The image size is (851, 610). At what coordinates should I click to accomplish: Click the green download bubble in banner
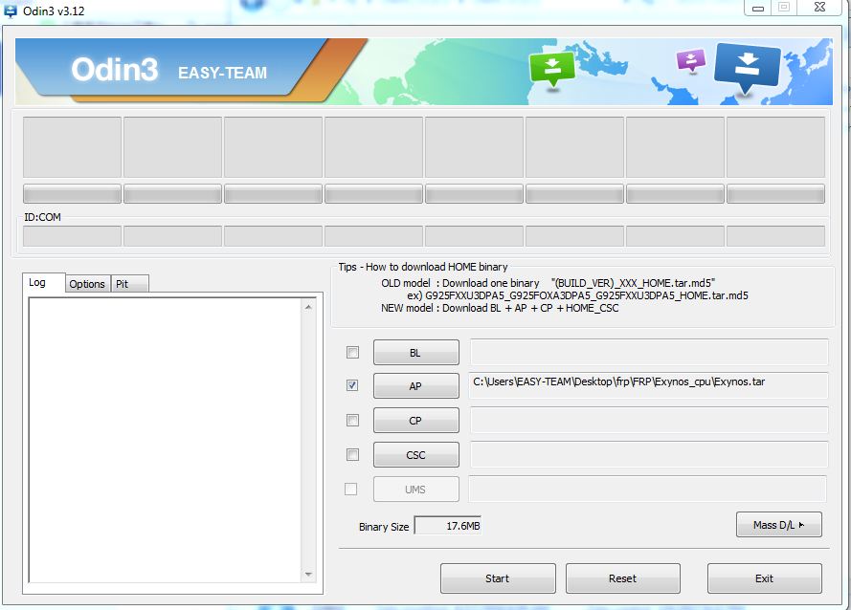(552, 69)
